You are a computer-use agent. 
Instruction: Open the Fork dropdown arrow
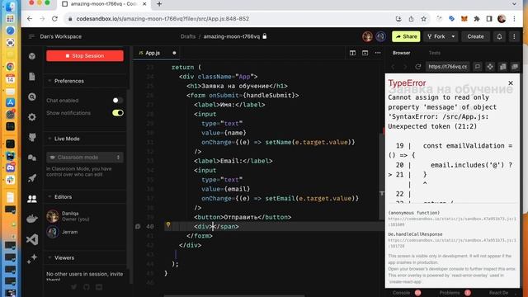tap(453, 36)
